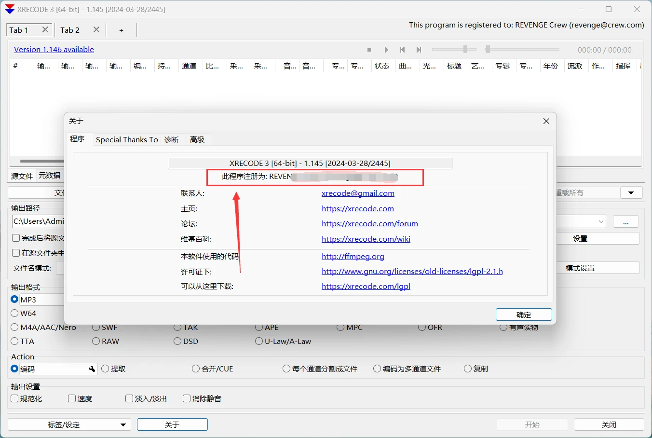Click the previous track button
652x438 pixels.
[402, 50]
